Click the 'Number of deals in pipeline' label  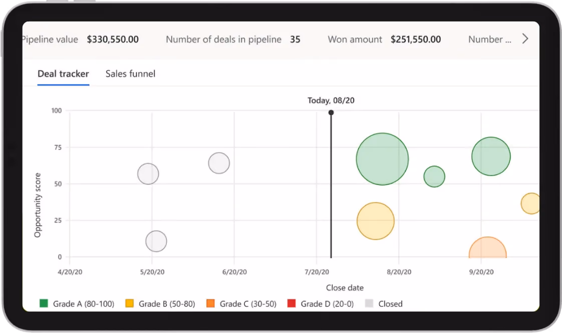(x=224, y=39)
